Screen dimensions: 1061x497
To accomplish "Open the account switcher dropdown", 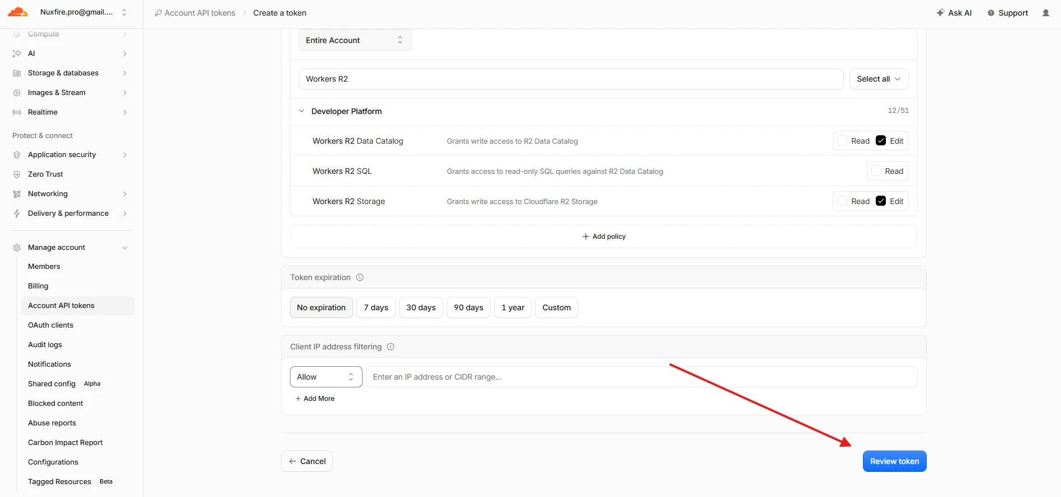I will tap(124, 12).
